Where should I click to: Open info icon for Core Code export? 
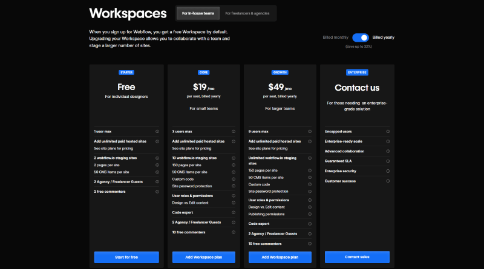pos(234,212)
